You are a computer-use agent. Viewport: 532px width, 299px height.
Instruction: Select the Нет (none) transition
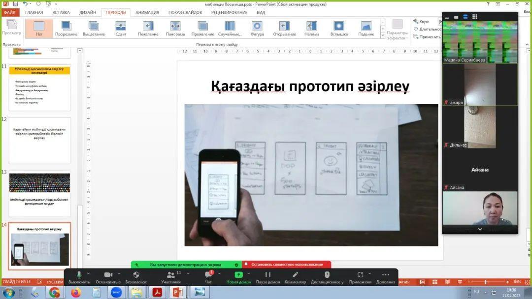pos(39,29)
